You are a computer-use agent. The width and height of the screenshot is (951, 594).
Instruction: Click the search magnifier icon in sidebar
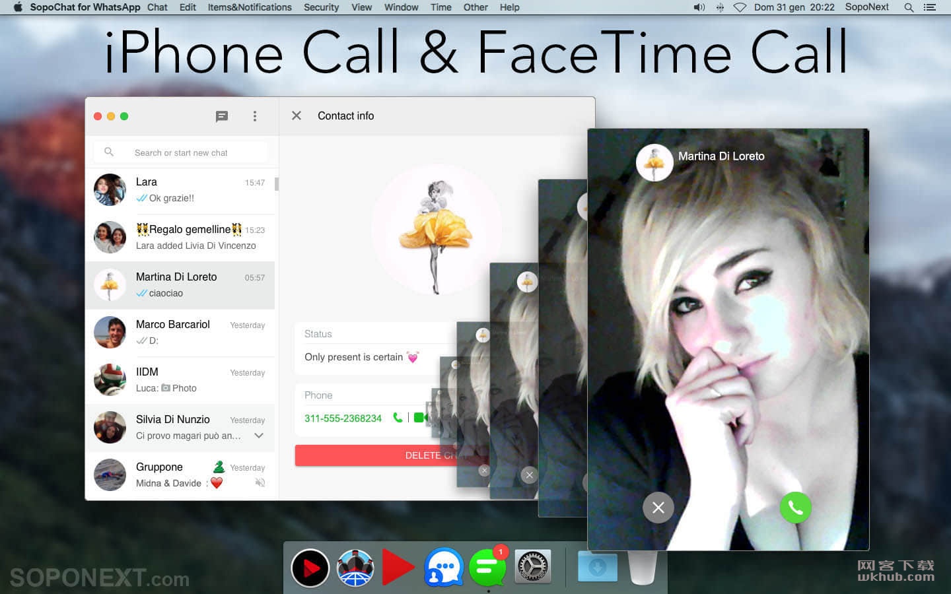point(109,152)
